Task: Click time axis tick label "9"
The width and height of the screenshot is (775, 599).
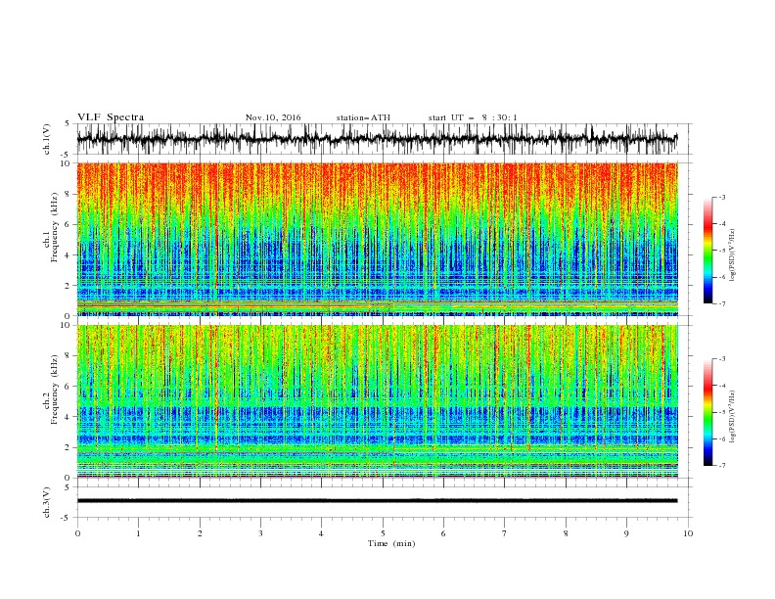Action: pyautogui.click(x=626, y=533)
